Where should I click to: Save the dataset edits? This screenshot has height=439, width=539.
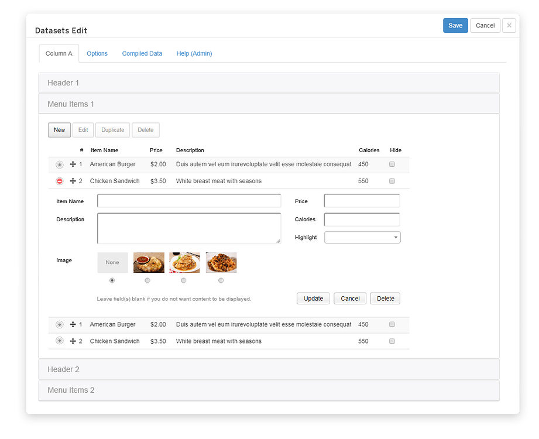[455, 25]
